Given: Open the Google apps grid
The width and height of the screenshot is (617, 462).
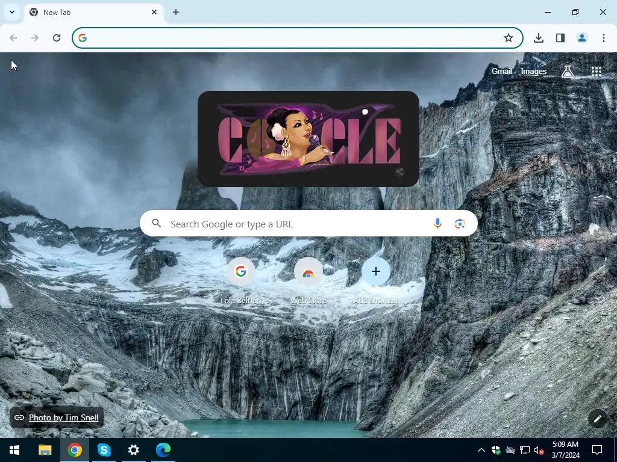Looking at the screenshot, I should (x=597, y=71).
